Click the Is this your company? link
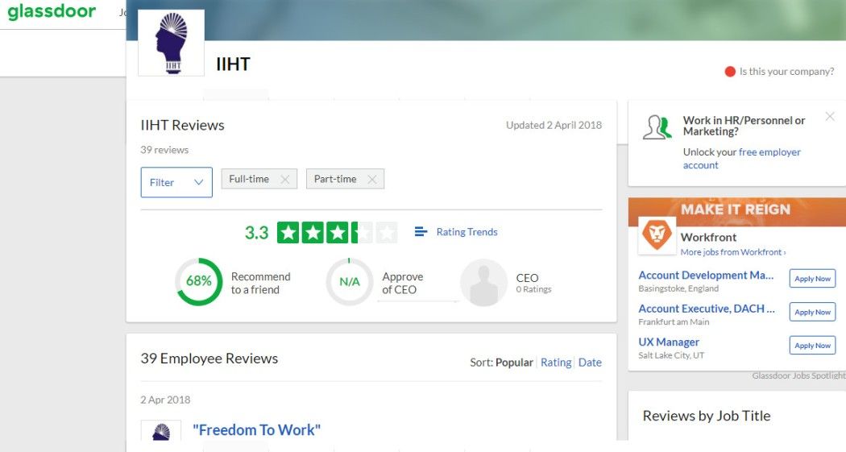Image resolution: width=846 pixels, height=452 pixels. (786, 71)
